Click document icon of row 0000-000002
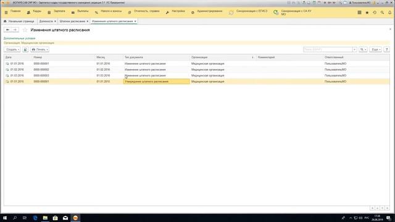This screenshot has height=222, width=395. tap(7, 70)
